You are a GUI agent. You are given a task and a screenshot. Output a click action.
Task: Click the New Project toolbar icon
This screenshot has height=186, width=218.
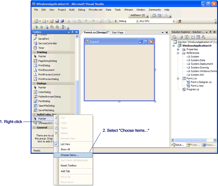(36, 21)
